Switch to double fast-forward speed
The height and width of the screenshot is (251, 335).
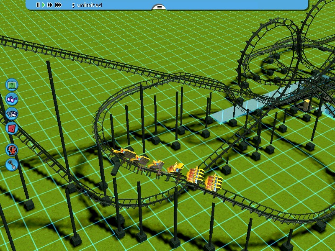pyautogui.click(x=50, y=5)
